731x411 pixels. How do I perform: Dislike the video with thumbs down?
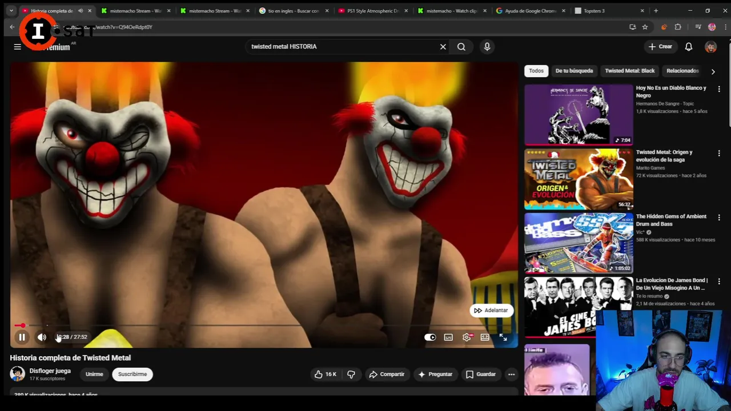tap(351, 374)
